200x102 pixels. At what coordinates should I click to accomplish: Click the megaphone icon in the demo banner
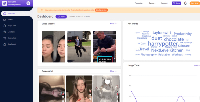click(42, 10)
